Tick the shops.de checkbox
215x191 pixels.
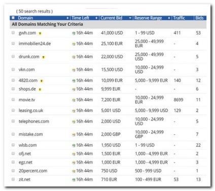pyautogui.click(x=13, y=89)
